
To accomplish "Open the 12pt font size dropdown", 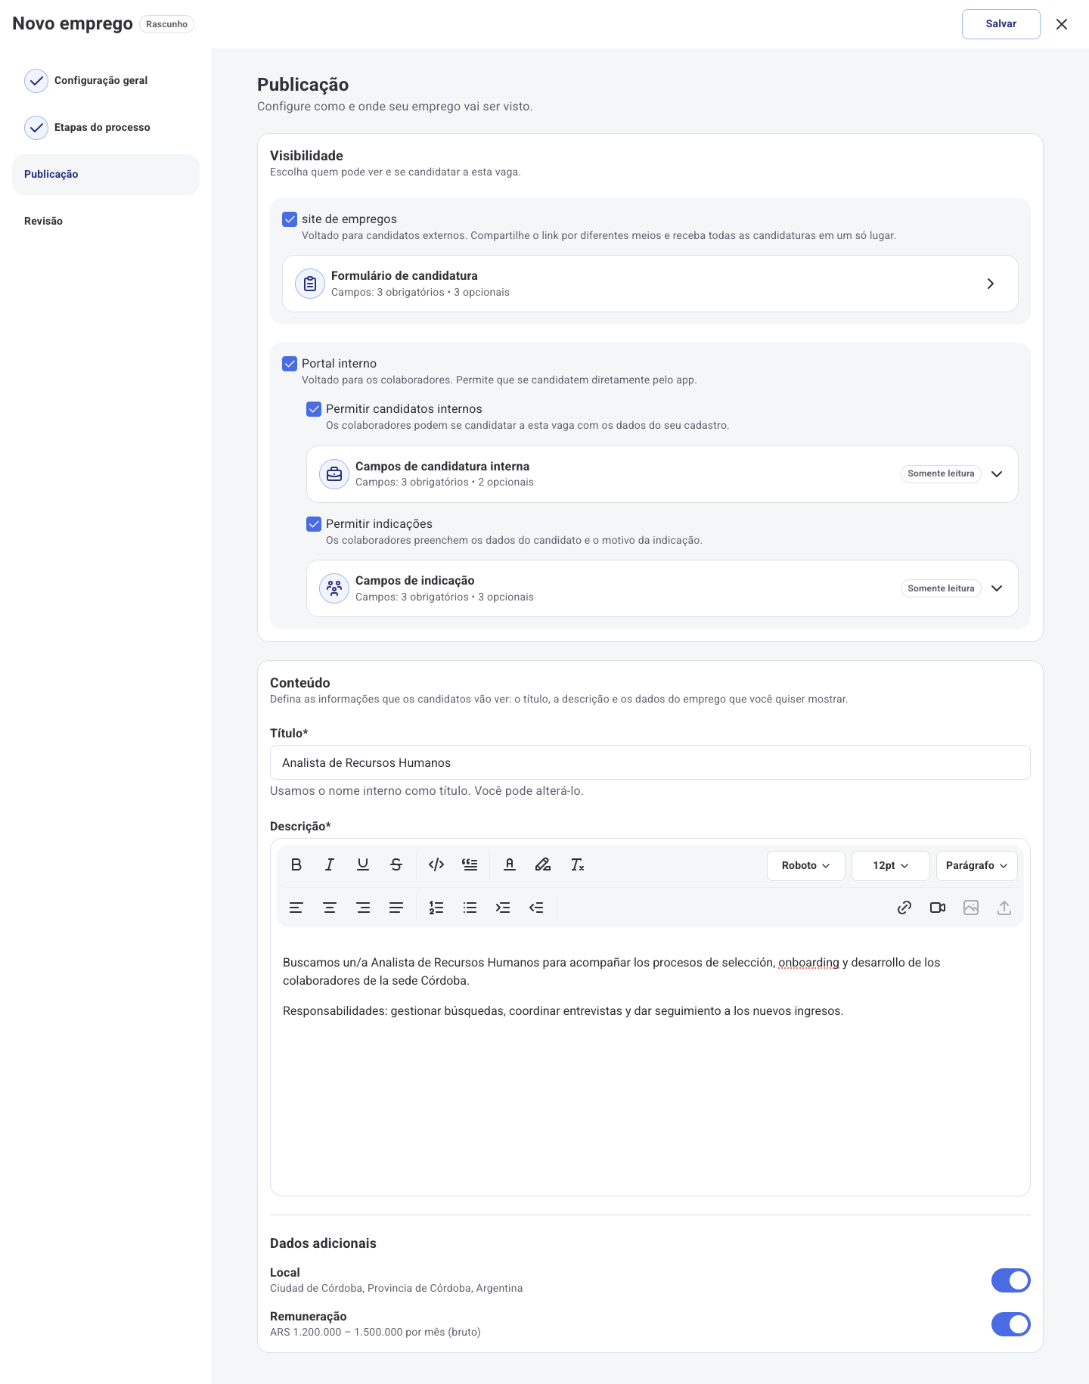I will point(891,866).
